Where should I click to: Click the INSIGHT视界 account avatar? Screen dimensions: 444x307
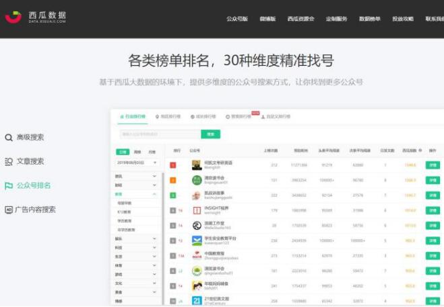[x=196, y=210]
